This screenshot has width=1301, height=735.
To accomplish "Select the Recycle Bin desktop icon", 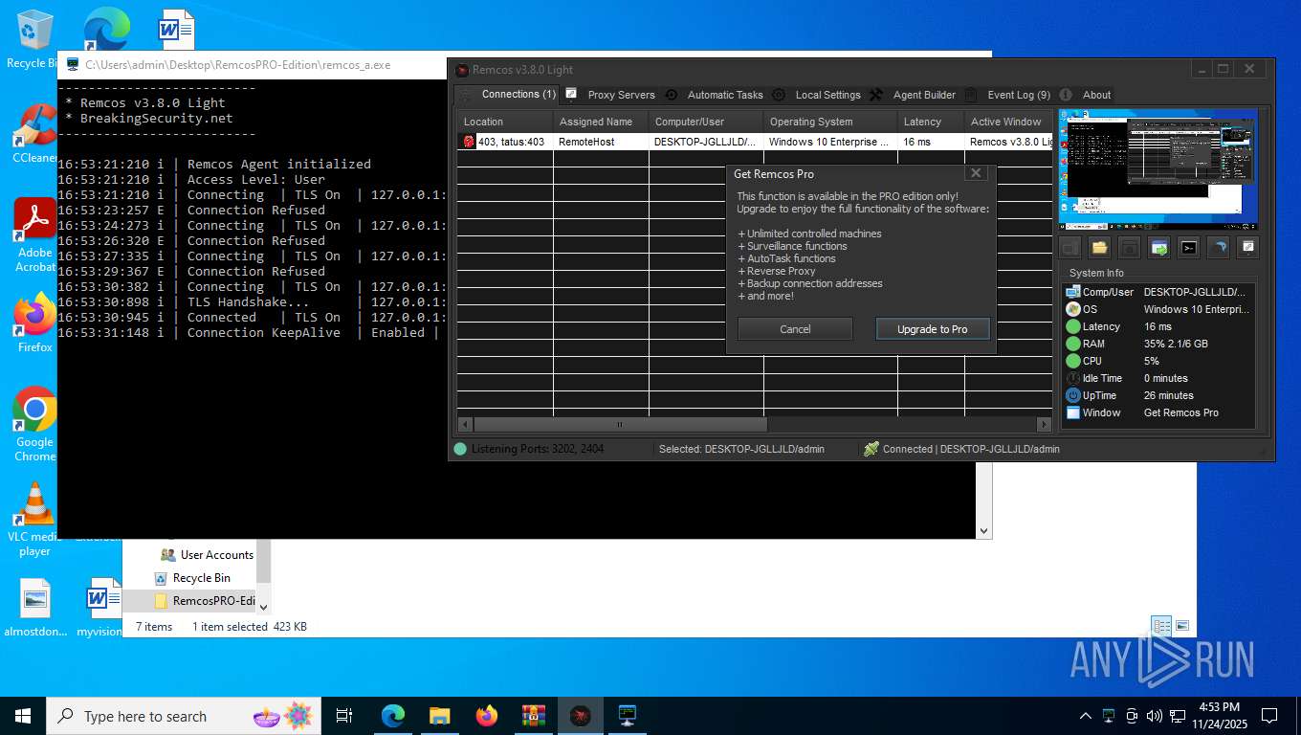I will (33, 40).
